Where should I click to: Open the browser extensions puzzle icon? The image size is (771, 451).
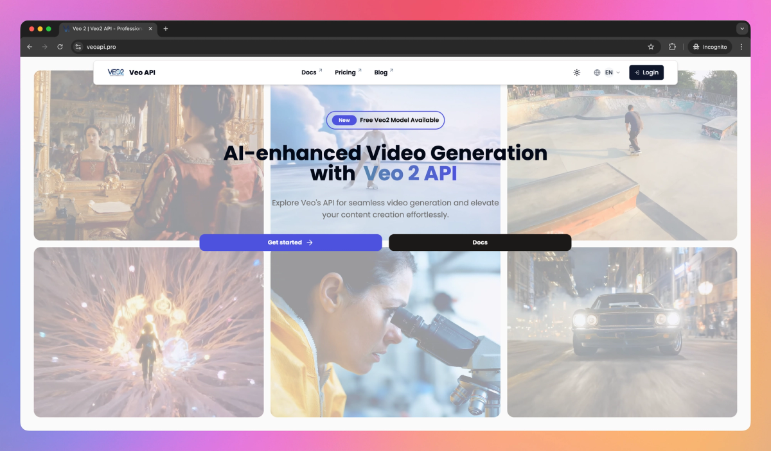point(672,47)
